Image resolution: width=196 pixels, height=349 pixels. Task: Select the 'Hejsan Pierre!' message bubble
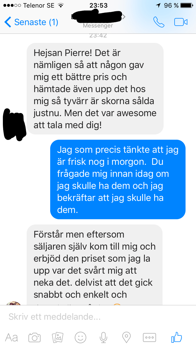95,89
